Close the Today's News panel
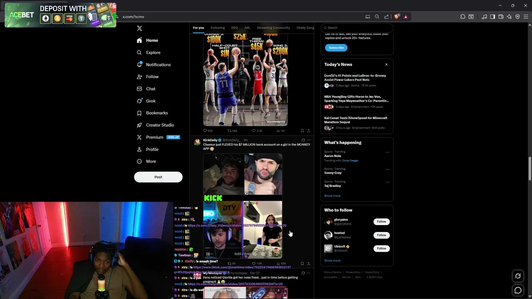Viewport: 532px width, 299px height. click(x=386, y=64)
